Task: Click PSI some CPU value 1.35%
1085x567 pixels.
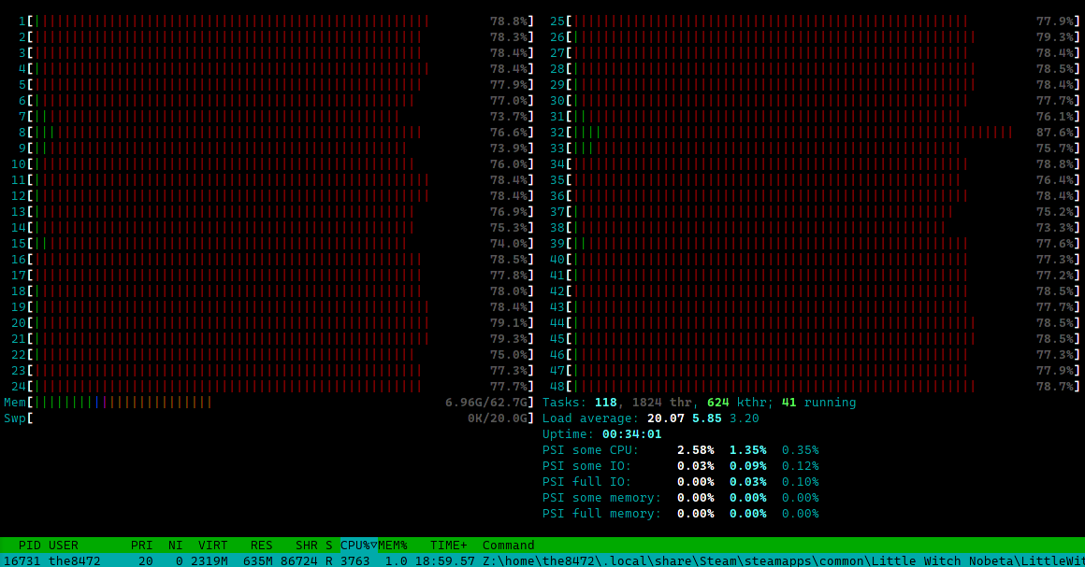Action: tap(748, 450)
